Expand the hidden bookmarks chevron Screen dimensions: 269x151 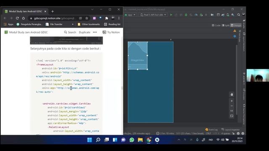[x=73, y=24]
